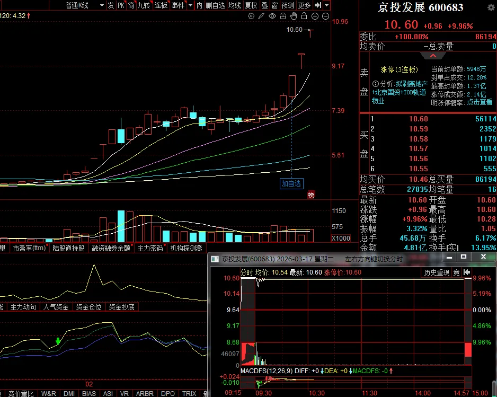The image size is (497, 397).
Task: Click the green arrow signal on indicator chart
Action: [58, 341]
